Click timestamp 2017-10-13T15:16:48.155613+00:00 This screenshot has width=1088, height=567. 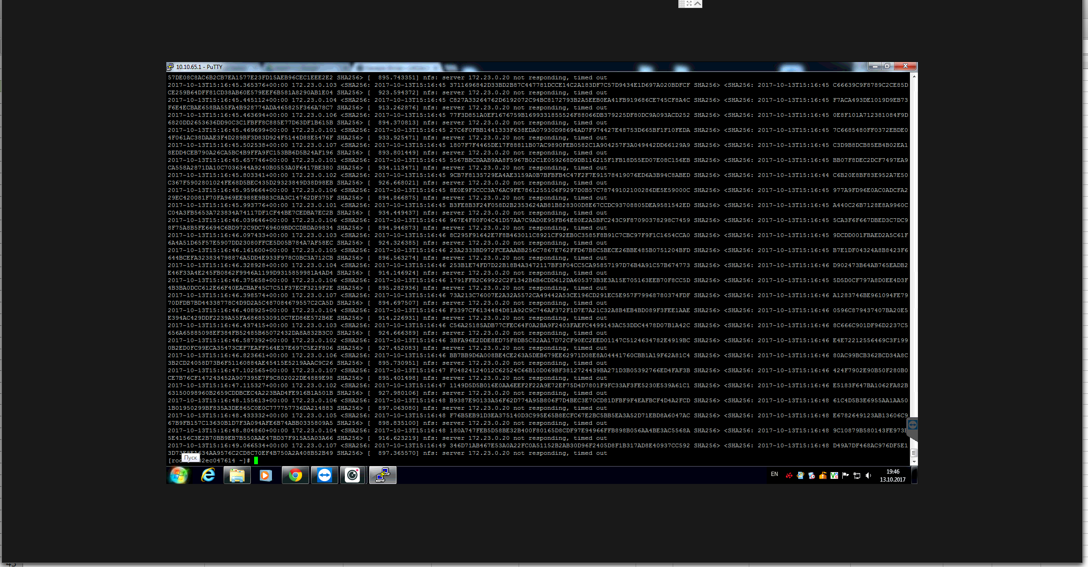(x=228, y=400)
